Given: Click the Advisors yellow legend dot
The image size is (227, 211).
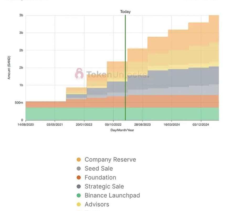Looking at the screenshot, I should click(79, 204).
